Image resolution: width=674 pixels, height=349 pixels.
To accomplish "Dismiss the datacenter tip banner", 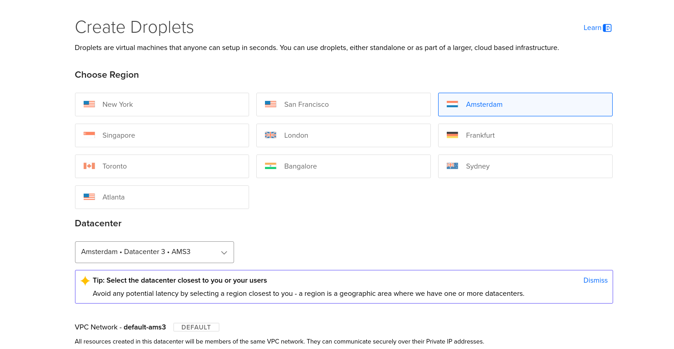I will coord(595,280).
